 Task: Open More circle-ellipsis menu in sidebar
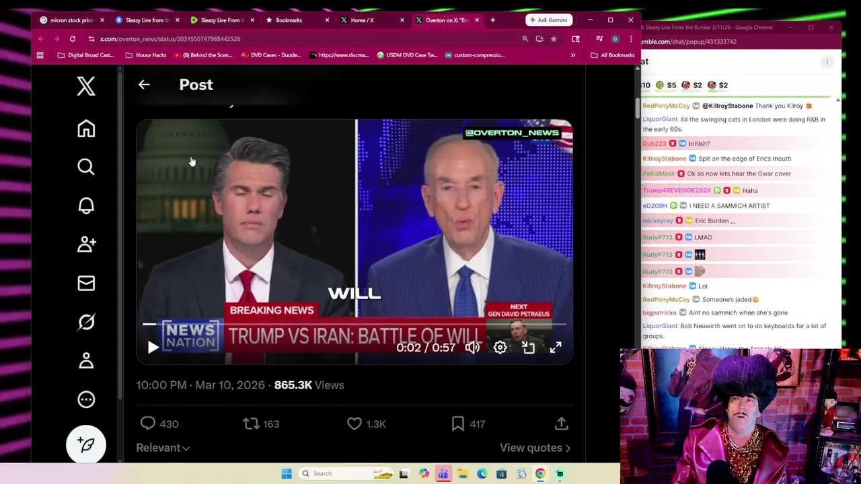pyautogui.click(x=86, y=399)
